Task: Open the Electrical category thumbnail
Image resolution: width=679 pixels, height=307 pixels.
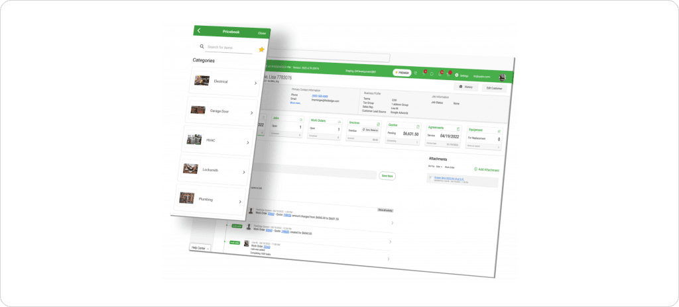Action: click(202, 81)
